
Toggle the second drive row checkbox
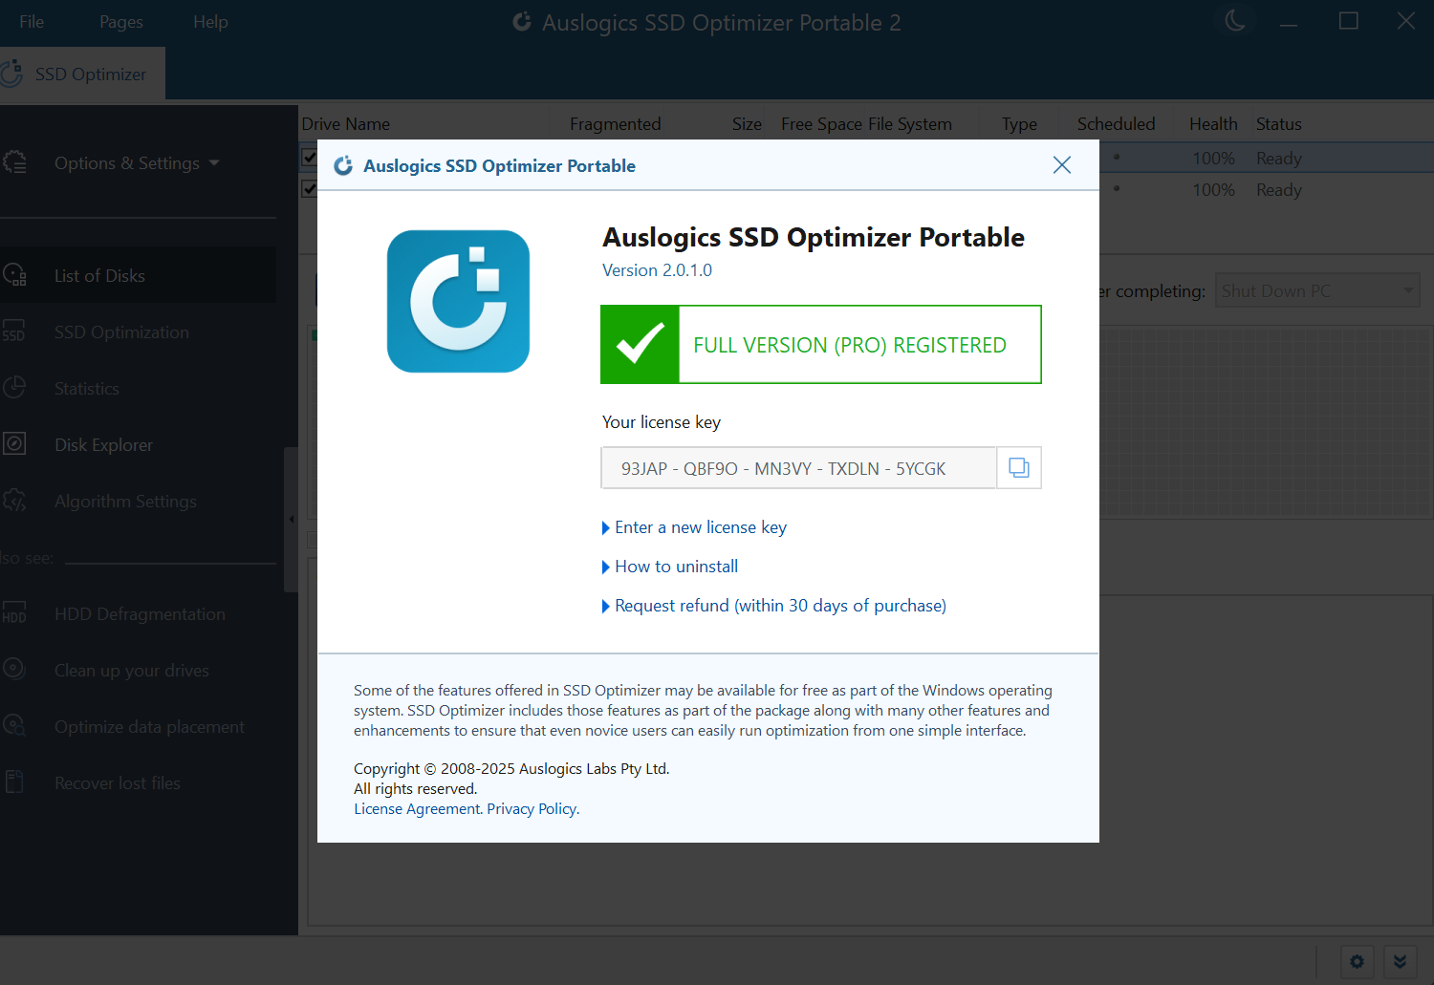coord(309,188)
